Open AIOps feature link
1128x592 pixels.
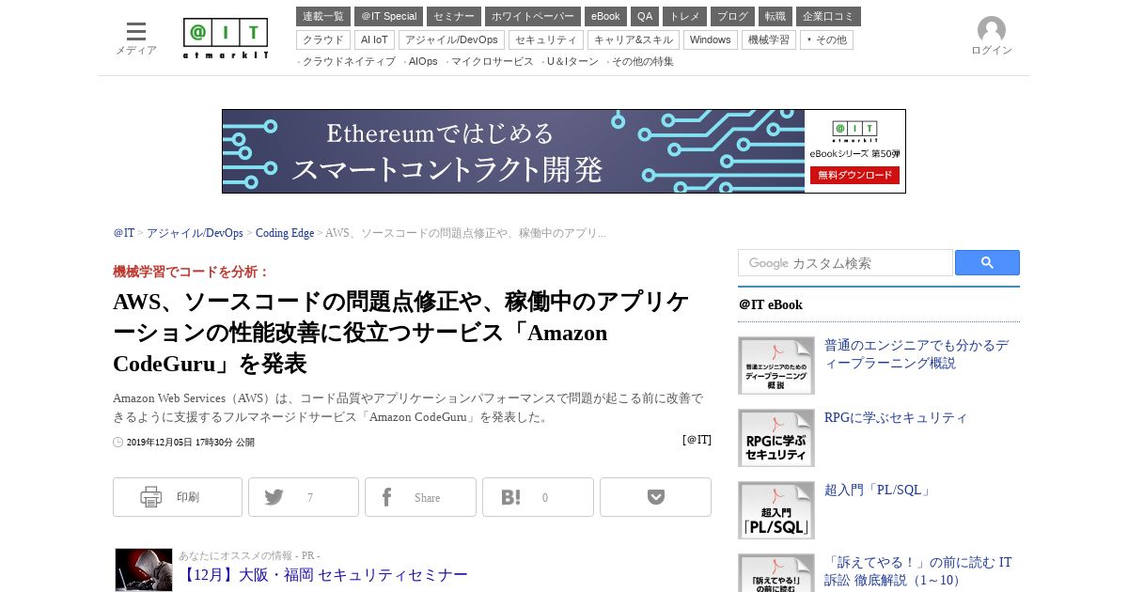pos(423,61)
